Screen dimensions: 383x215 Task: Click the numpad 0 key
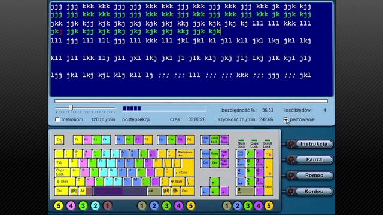[245, 191]
